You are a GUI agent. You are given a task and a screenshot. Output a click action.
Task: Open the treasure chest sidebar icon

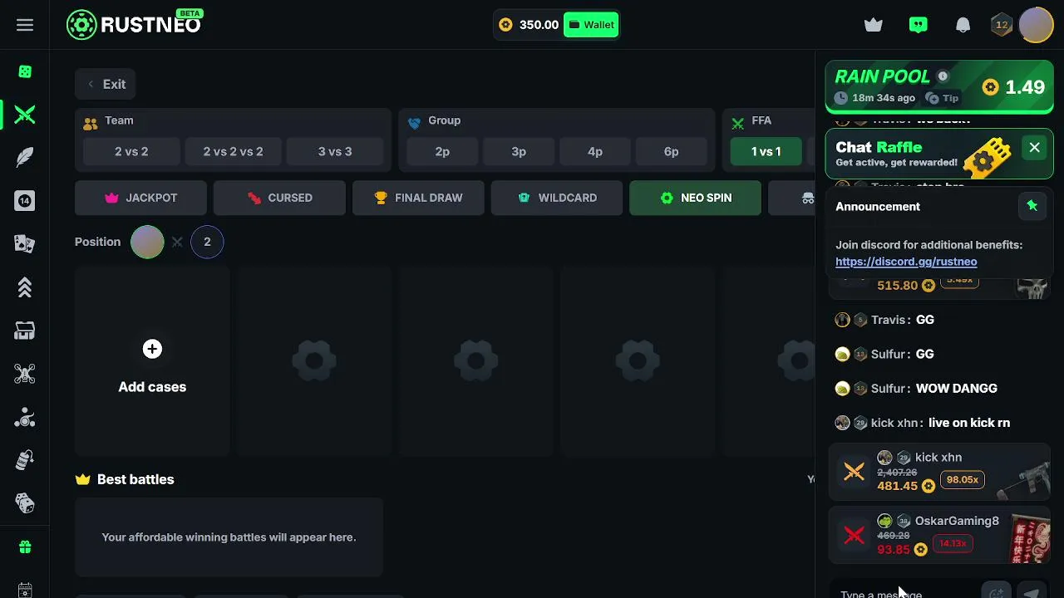25,331
